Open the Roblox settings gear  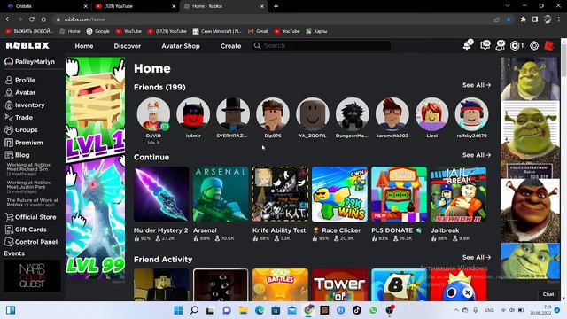tap(534, 45)
